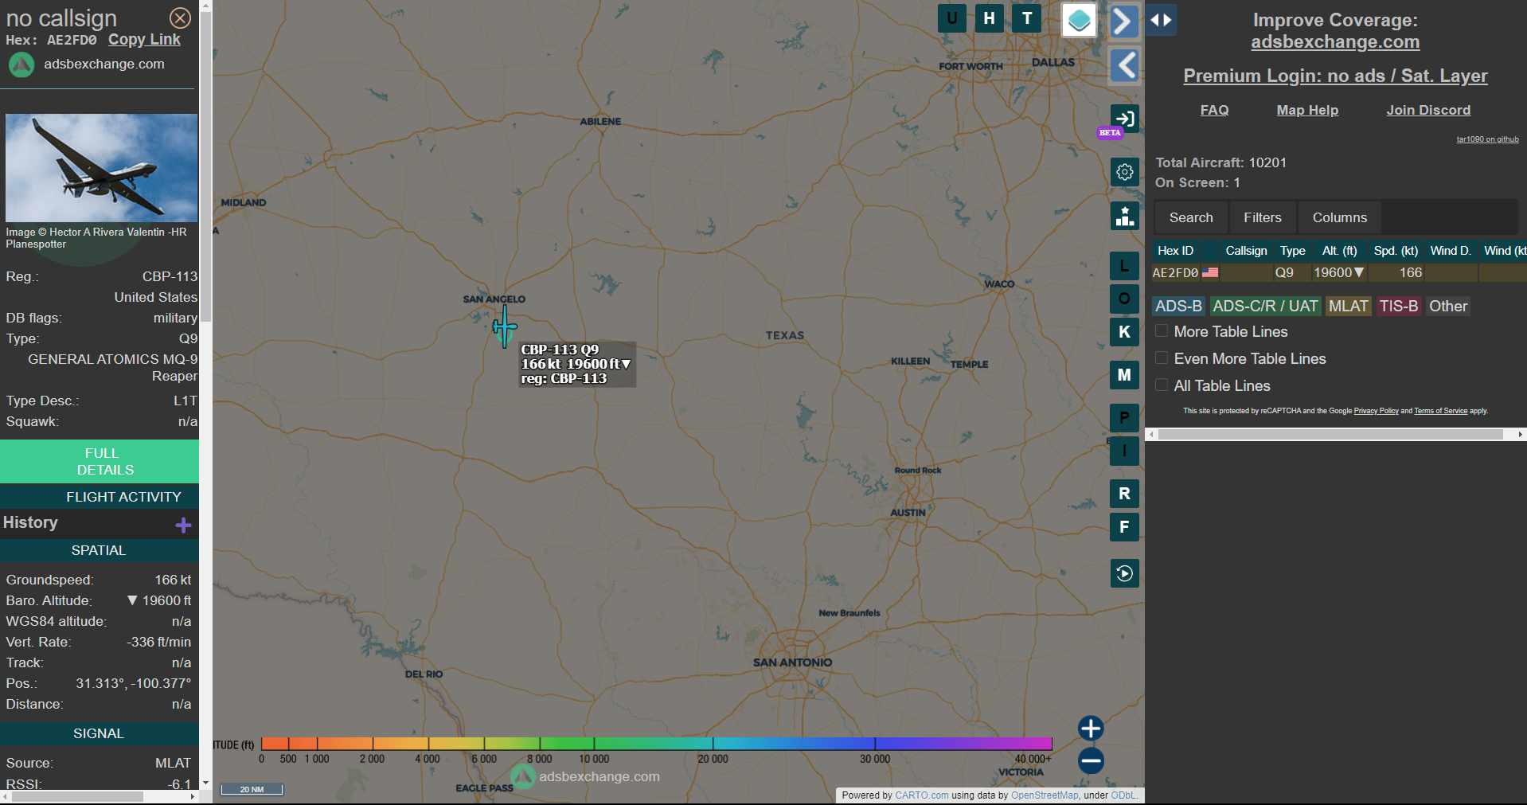Open the map layer switcher
The width and height of the screenshot is (1527, 805).
click(1080, 20)
